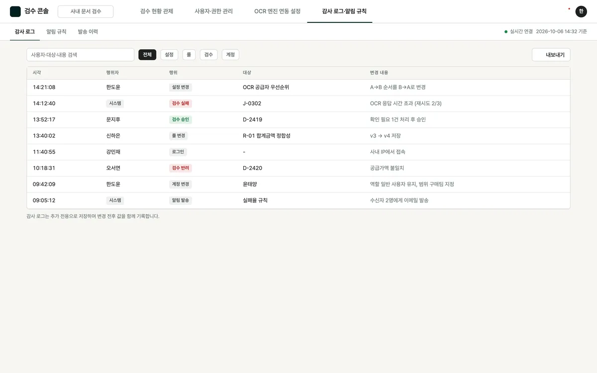
Task: Go to 검수 현황 관제 tab
Action: click(x=157, y=11)
